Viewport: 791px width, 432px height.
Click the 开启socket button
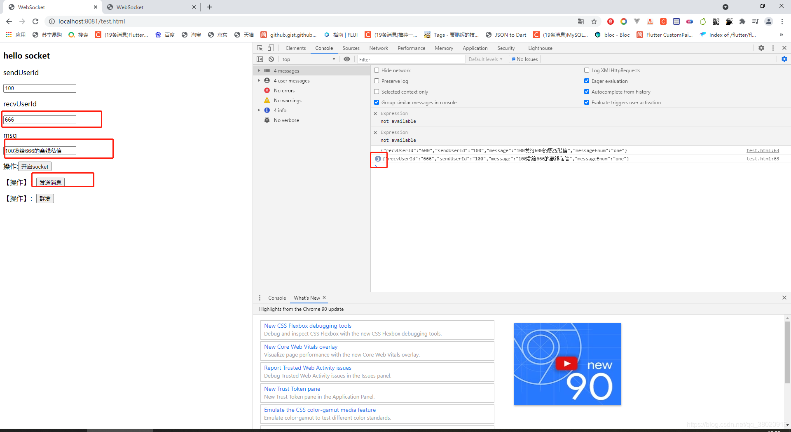[x=35, y=167]
